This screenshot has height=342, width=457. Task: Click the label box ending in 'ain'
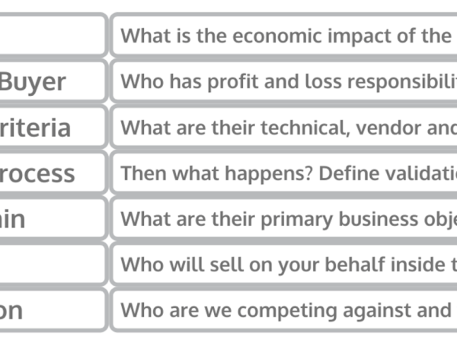pyautogui.click(x=53, y=219)
